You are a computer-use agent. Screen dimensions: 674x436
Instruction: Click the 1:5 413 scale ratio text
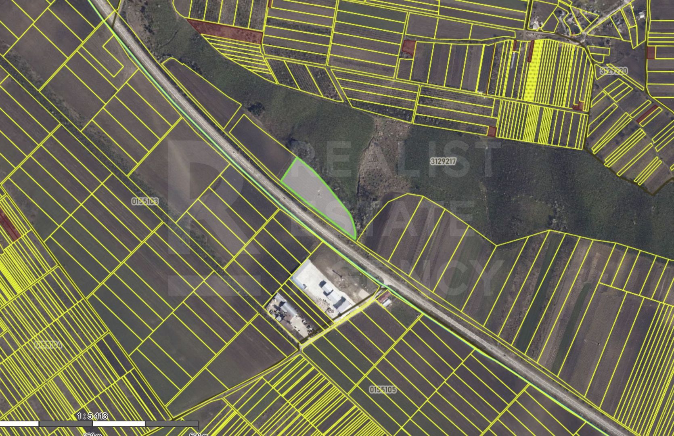pos(92,416)
